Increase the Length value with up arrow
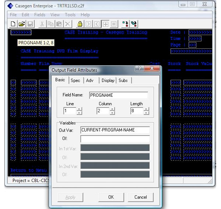 146,109
